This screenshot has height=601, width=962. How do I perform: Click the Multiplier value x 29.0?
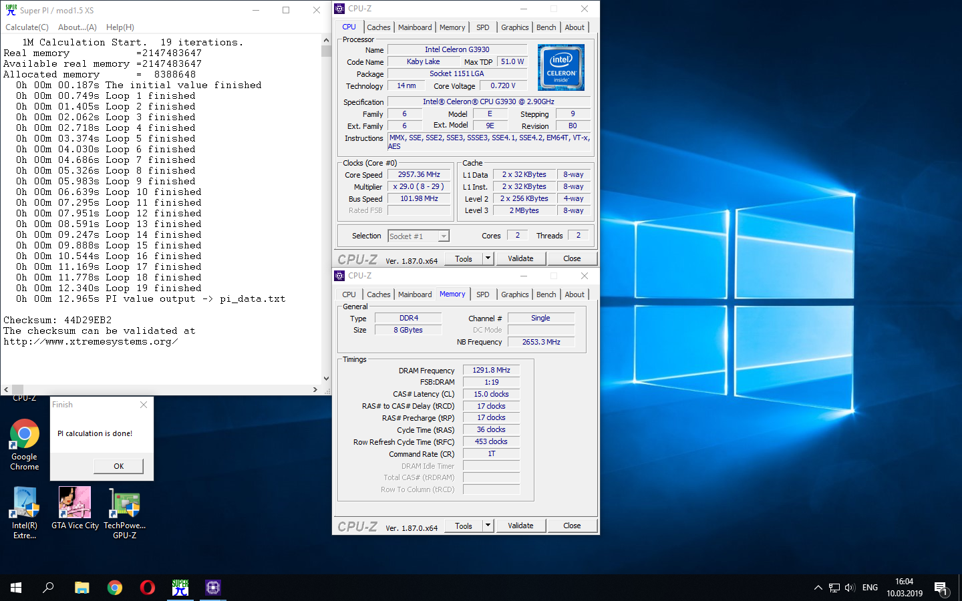point(419,186)
